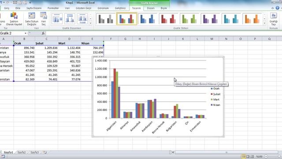
Task: Open Quick Access Toolbar customize dropdown
Action: click(30, 3)
